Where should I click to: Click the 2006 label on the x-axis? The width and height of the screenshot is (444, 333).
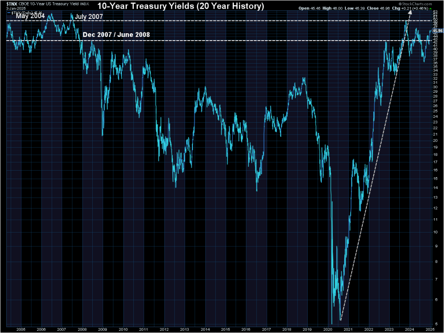pos(41,329)
